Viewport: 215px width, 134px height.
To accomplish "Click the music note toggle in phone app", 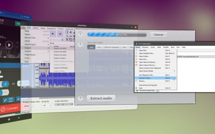I will [5, 84].
